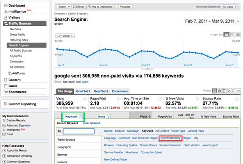Graph by month icon
Screen dimensions: 244x164
click(x=238, y=35)
